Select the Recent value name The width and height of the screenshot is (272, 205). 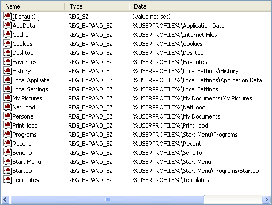click(21, 144)
